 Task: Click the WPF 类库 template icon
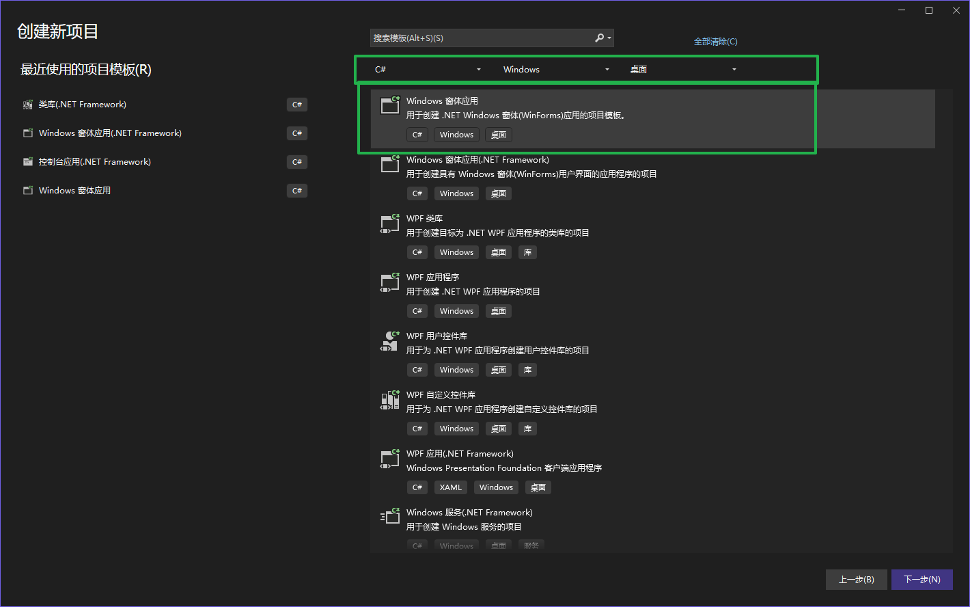click(390, 222)
